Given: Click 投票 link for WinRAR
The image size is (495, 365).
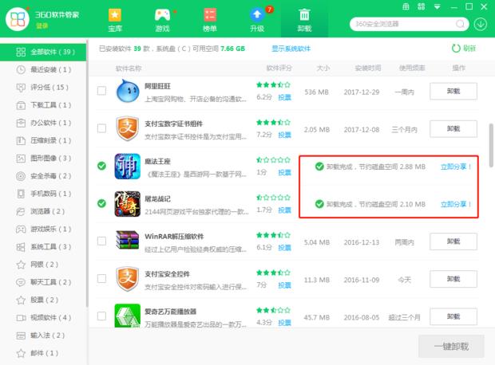Looking at the screenshot, I should (284, 248).
